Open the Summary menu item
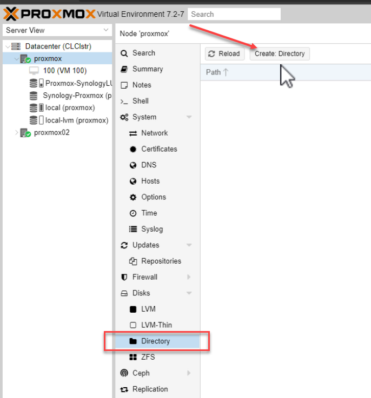Screen dimensions: 371x398 click(158, 69)
